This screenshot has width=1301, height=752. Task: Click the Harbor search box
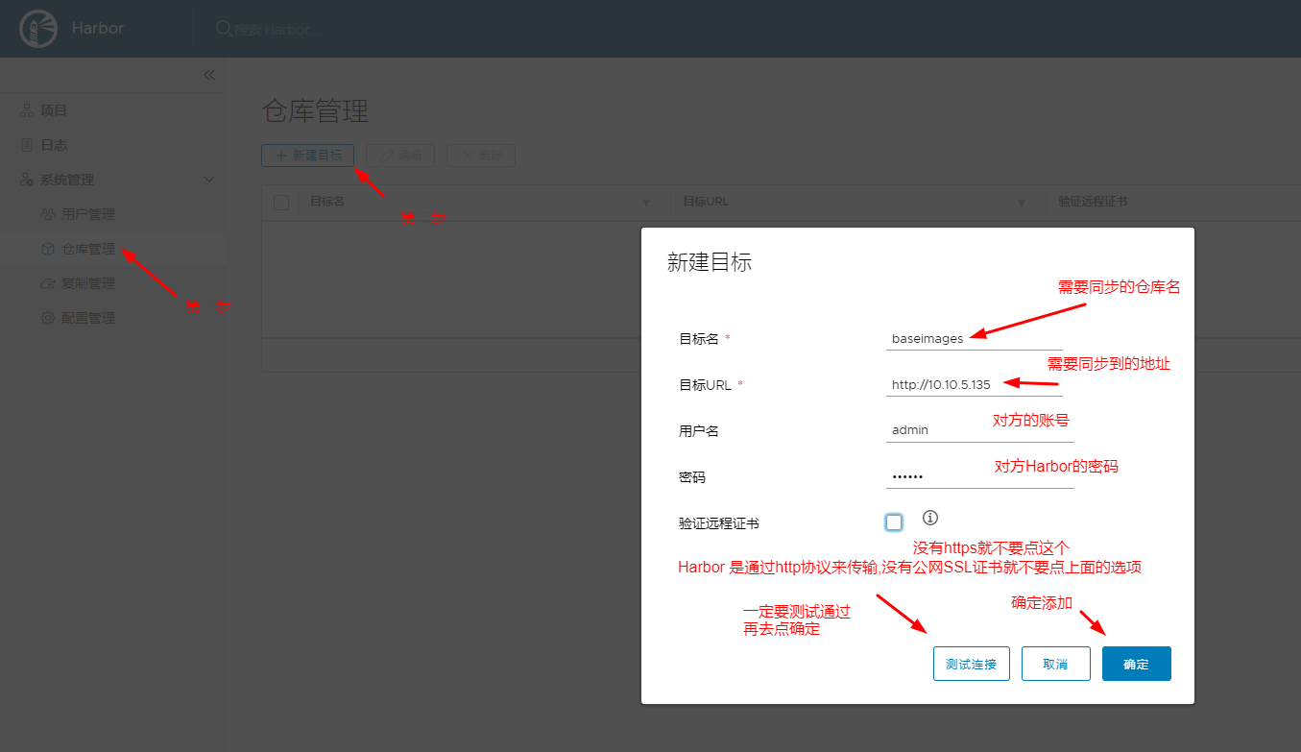[x=278, y=29]
